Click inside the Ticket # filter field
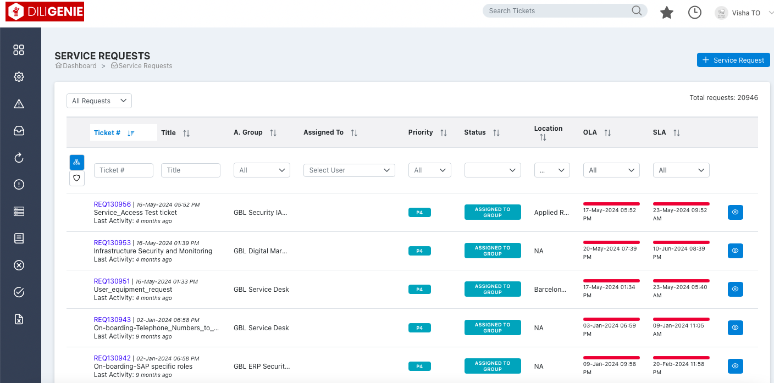This screenshot has width=774, height=383. [123, 170]
